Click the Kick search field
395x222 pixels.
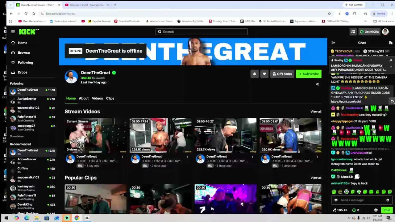point(202,32)
